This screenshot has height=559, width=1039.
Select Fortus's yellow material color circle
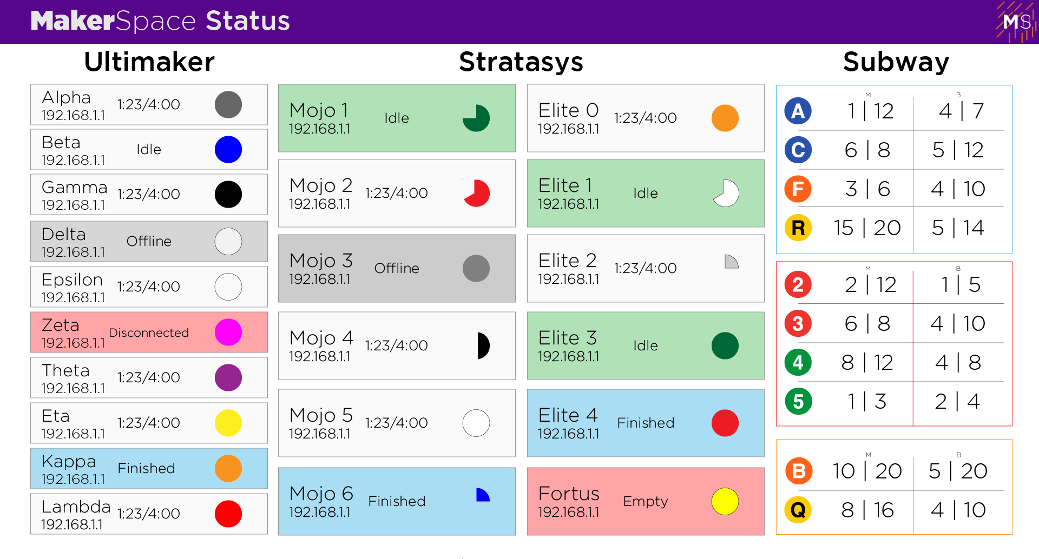[x=725, y=501]
